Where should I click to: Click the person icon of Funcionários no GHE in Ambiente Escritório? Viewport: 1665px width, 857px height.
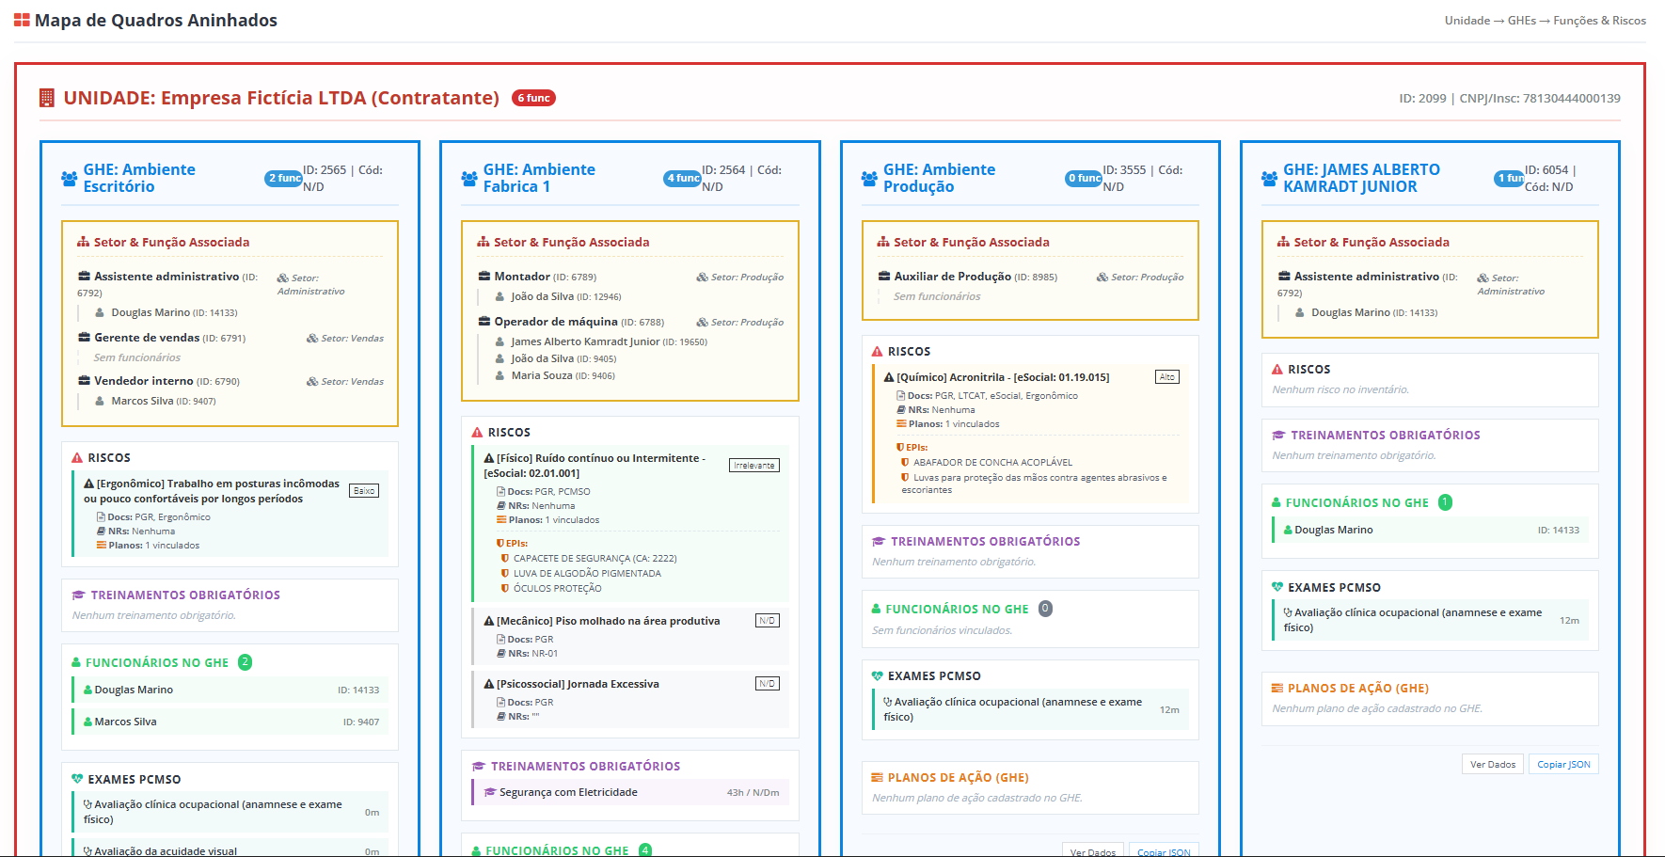click(76, 662)
